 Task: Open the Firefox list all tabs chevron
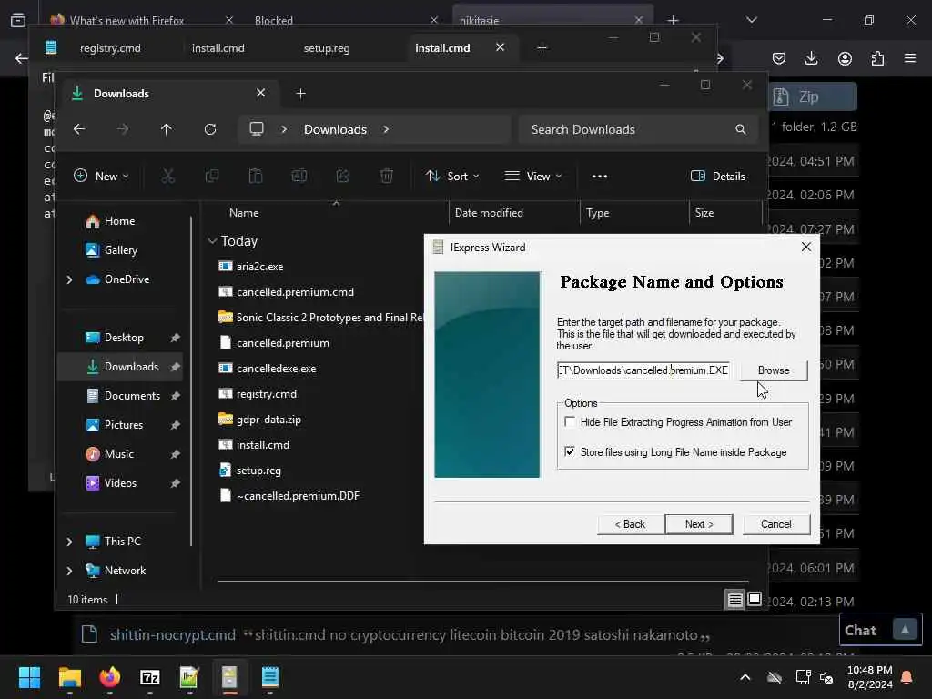(x=751, y=20)
